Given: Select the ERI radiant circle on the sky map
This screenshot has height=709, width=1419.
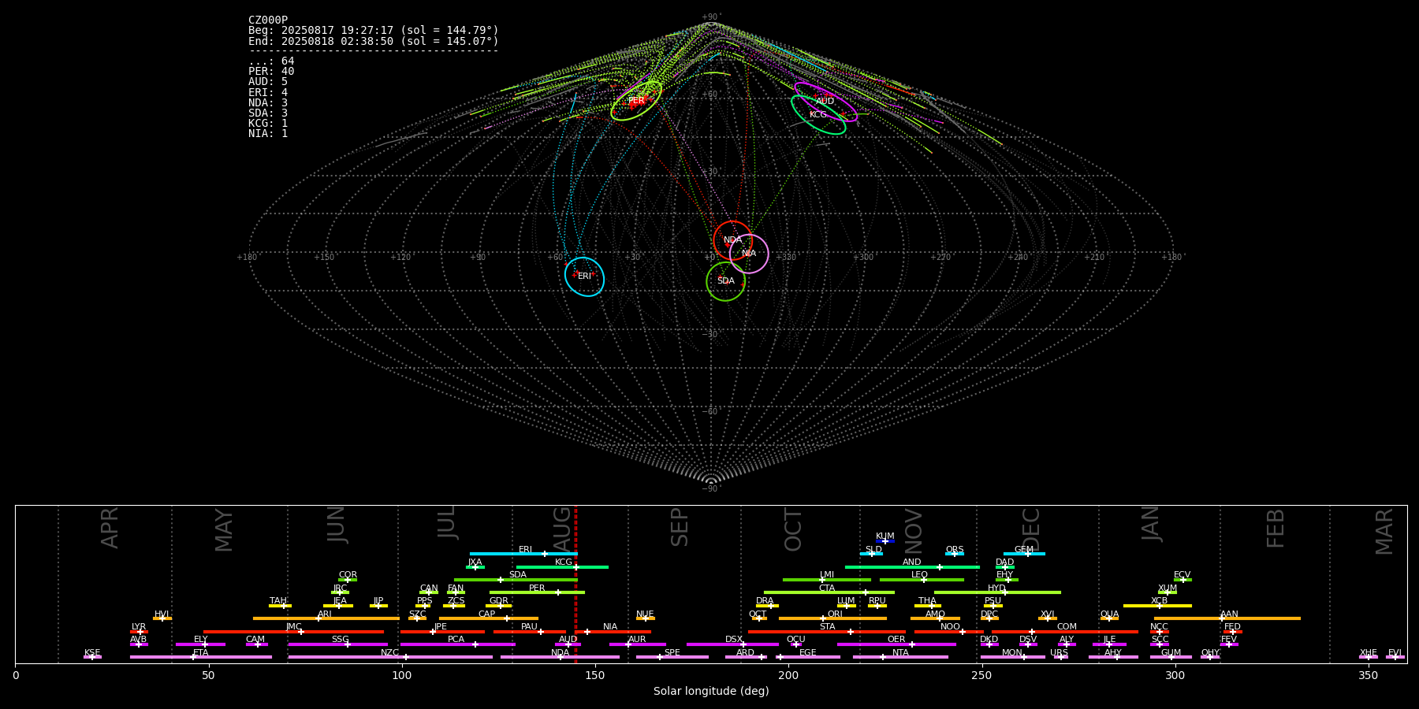Looking at the screenshot, I should click(584, 277).
